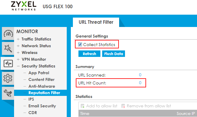Expand the VPN Monitor menu
The height and width of the screenshot is (117, 197).
click(18, 60)
